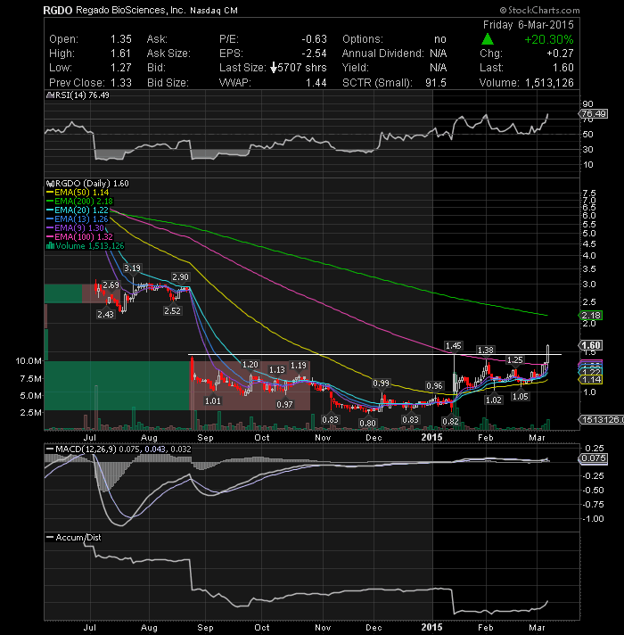
Task: Click the 0.075 MACD value axis tag
Action: (x=593, y=458)
